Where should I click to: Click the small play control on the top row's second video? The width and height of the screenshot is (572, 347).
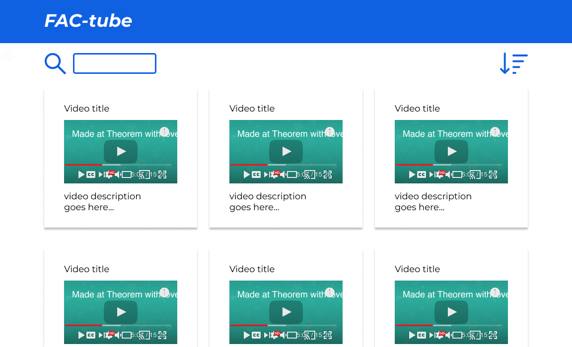247,174
